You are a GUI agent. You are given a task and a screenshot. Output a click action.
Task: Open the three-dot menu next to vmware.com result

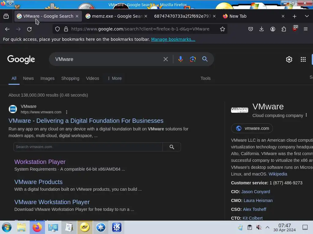67,112
